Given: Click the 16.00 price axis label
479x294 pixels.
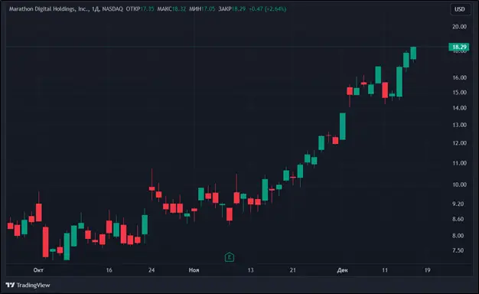Looking at the screenshot, I should (459, 77).
